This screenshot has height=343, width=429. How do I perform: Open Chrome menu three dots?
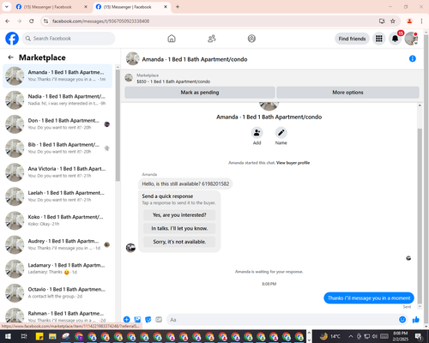[421, 21]
